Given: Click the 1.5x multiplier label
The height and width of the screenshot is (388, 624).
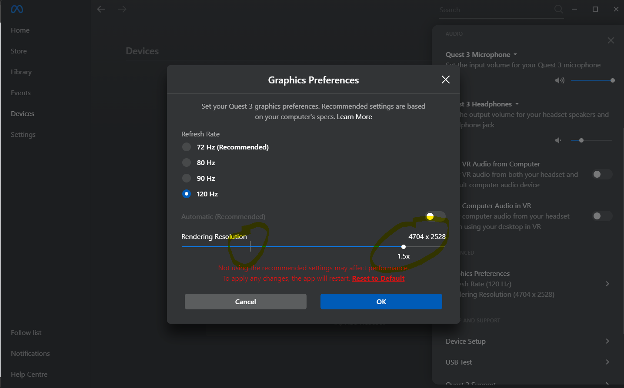Looking at the screenshot, I should coord(404,256).
